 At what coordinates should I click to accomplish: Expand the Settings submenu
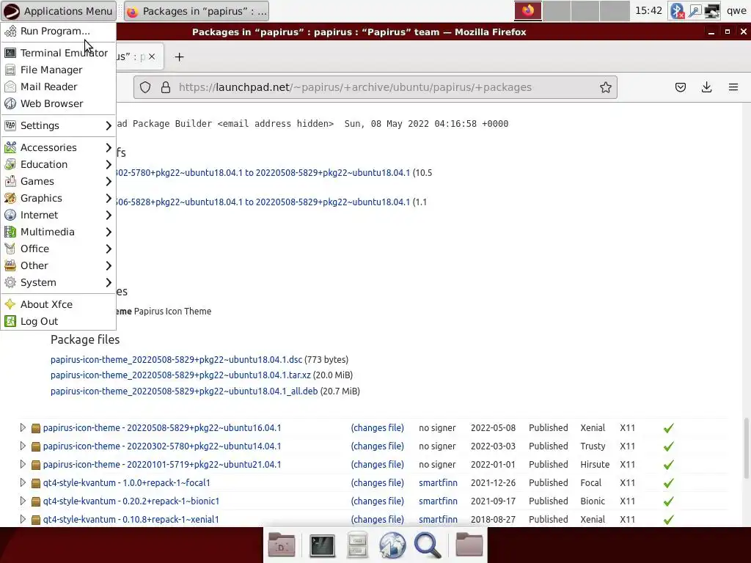[x=58, y=125]
